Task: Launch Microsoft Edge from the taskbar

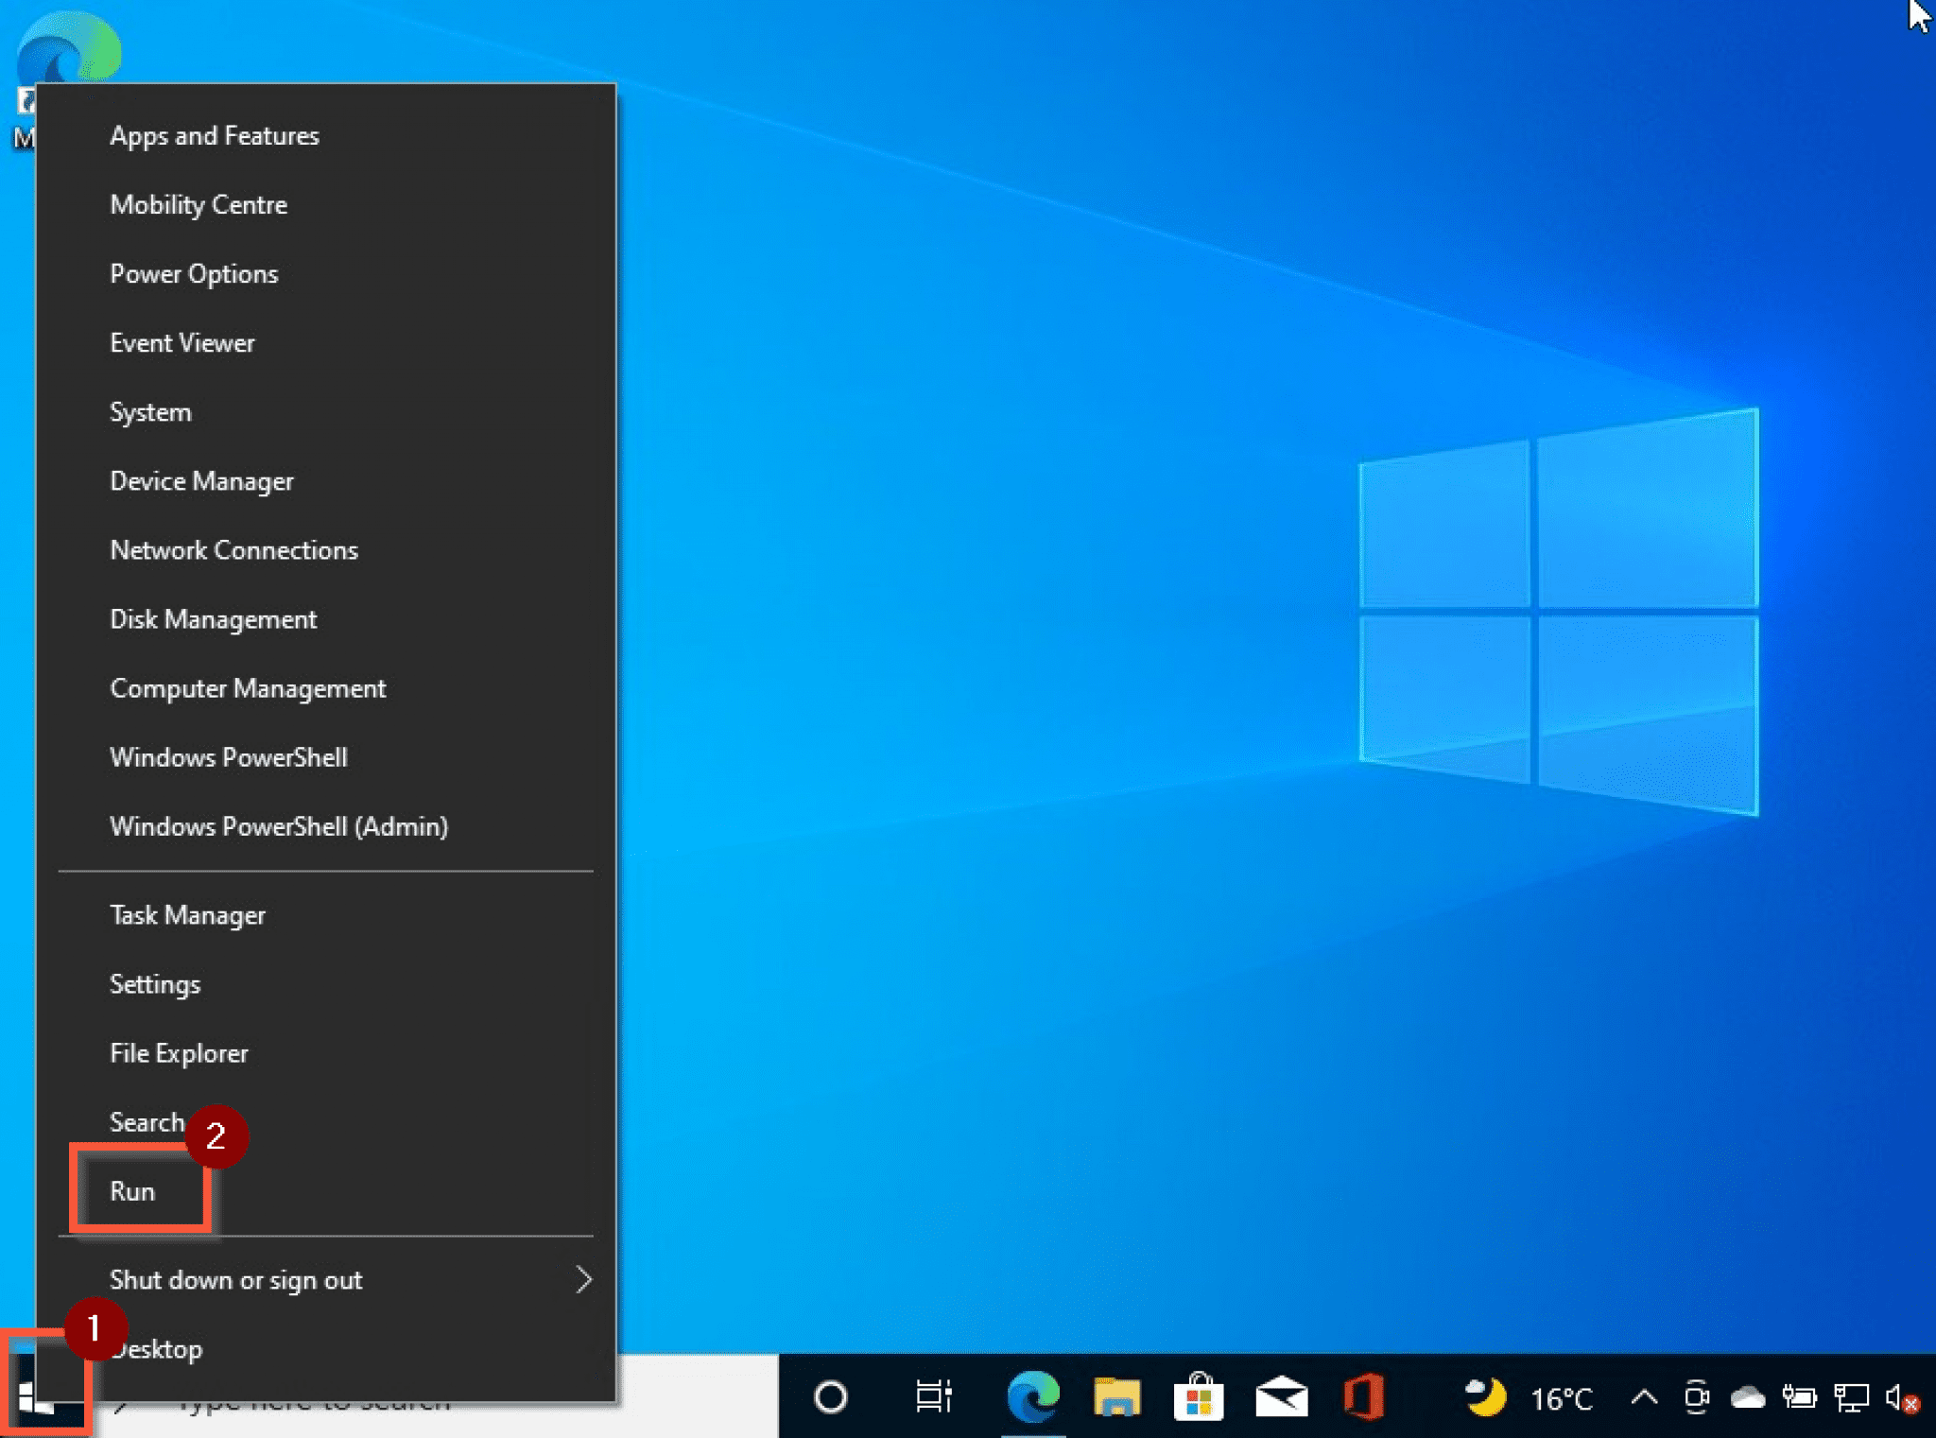Action: point(1033,1396)
